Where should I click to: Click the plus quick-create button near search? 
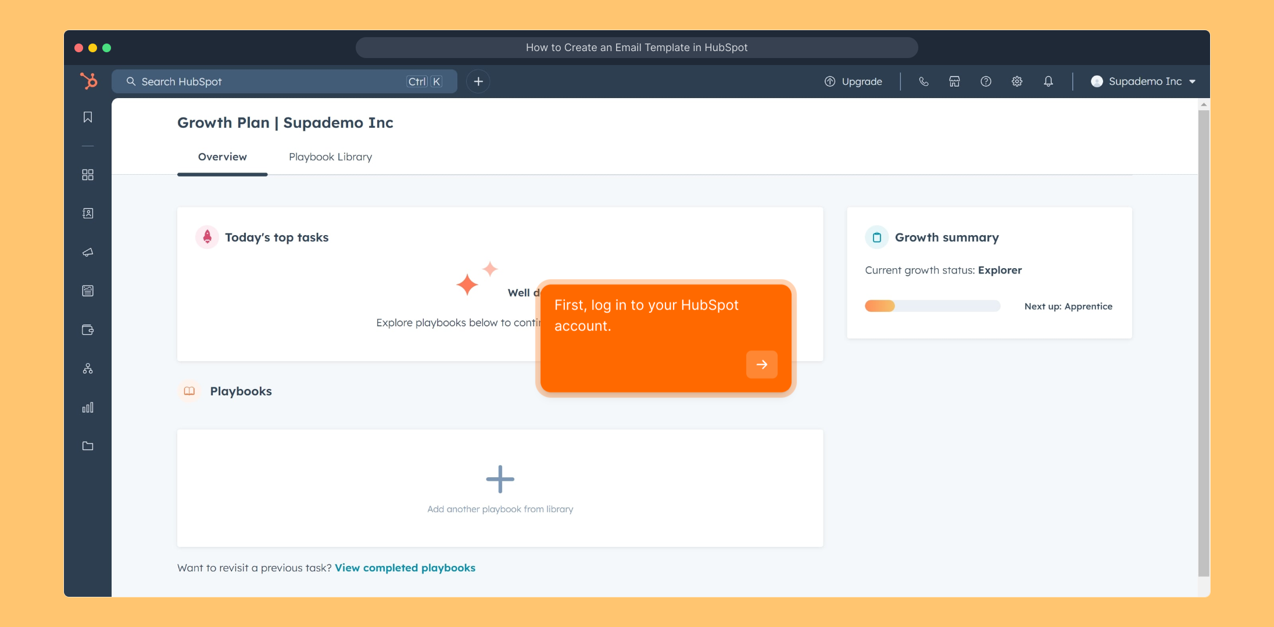point(478,81)
